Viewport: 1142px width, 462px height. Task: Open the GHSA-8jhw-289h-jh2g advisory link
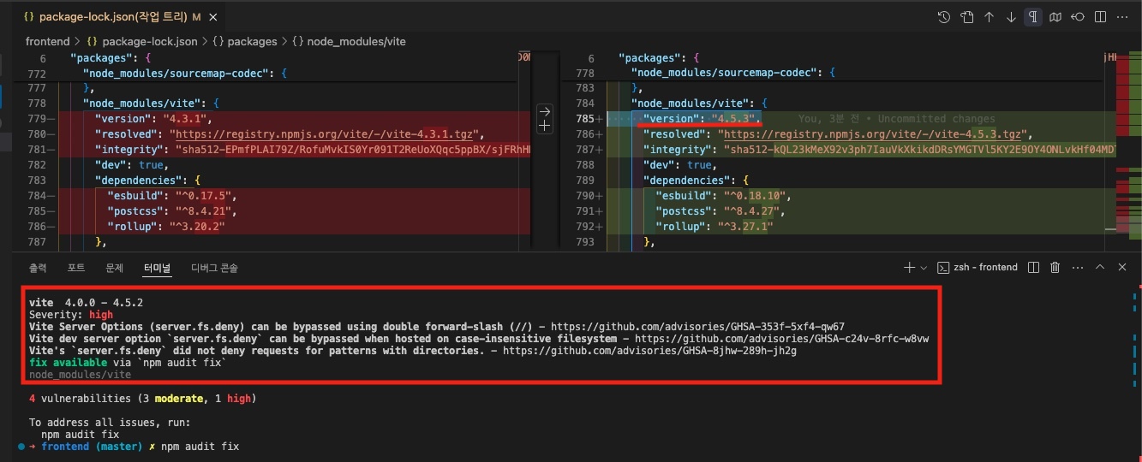[x=649, y=350]
